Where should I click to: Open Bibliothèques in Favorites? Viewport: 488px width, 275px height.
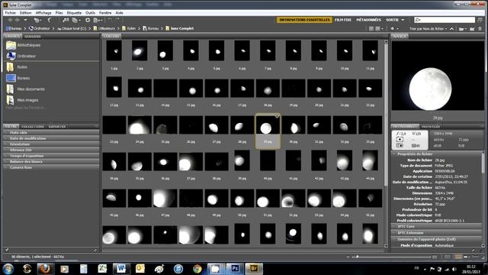[29, 45]
